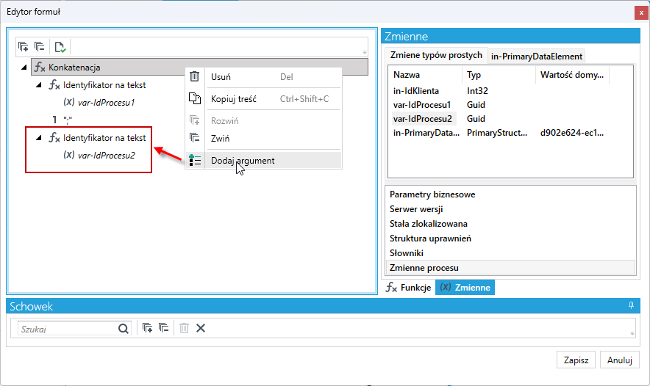Click the Zapisz button

pos(576,360)
